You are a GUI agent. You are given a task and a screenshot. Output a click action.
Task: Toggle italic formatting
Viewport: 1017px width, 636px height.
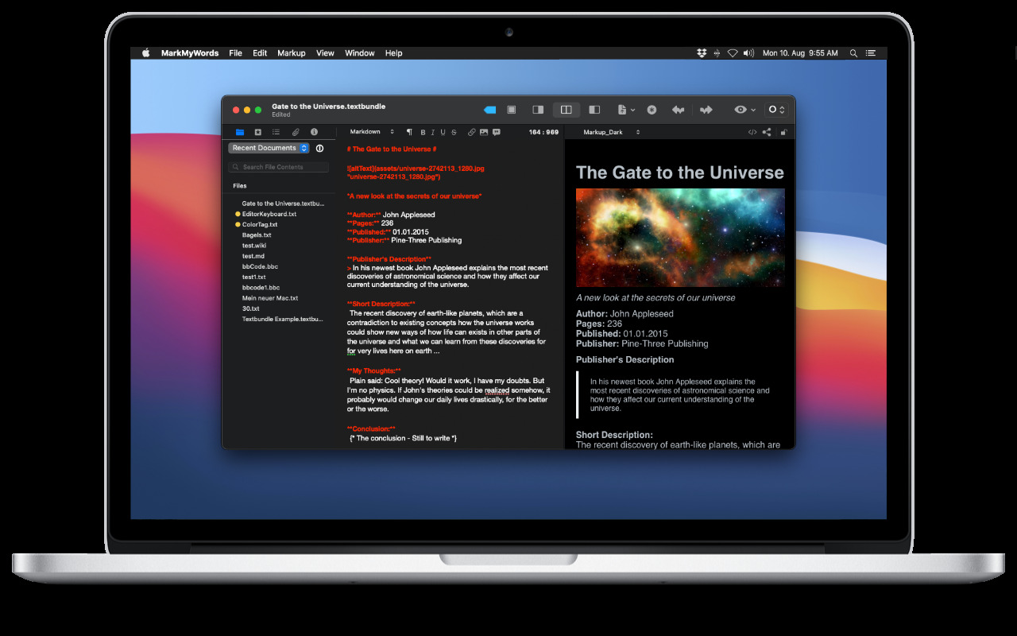pos(432,132)
